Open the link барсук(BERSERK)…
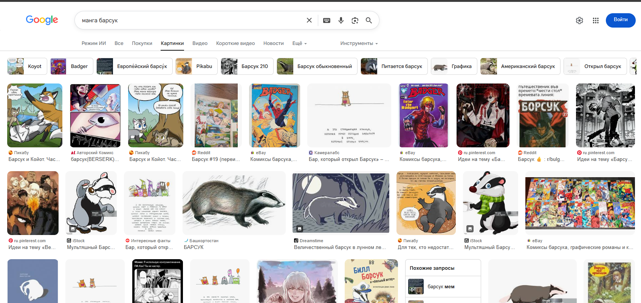This screenshot has height=303, width=641. pos(95,159)
